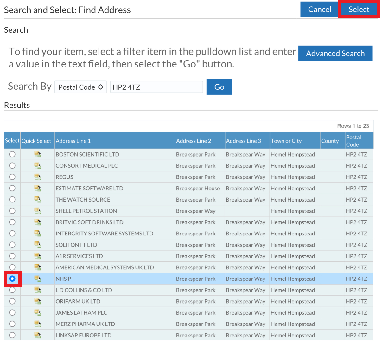This screenshot has height=353, width=382.
Task: Quick select the BOSTON SCIENTIFIC LTD address
Action: [37, 154]
